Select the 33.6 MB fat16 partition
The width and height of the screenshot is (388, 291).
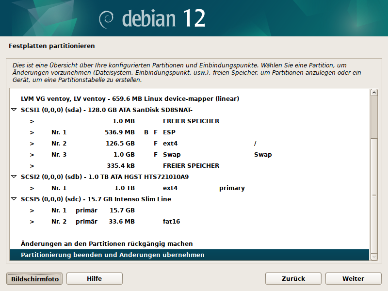[190, 221]
